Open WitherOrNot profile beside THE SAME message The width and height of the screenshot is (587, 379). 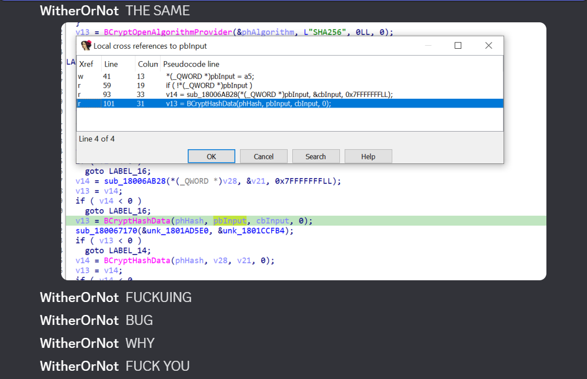79,11
